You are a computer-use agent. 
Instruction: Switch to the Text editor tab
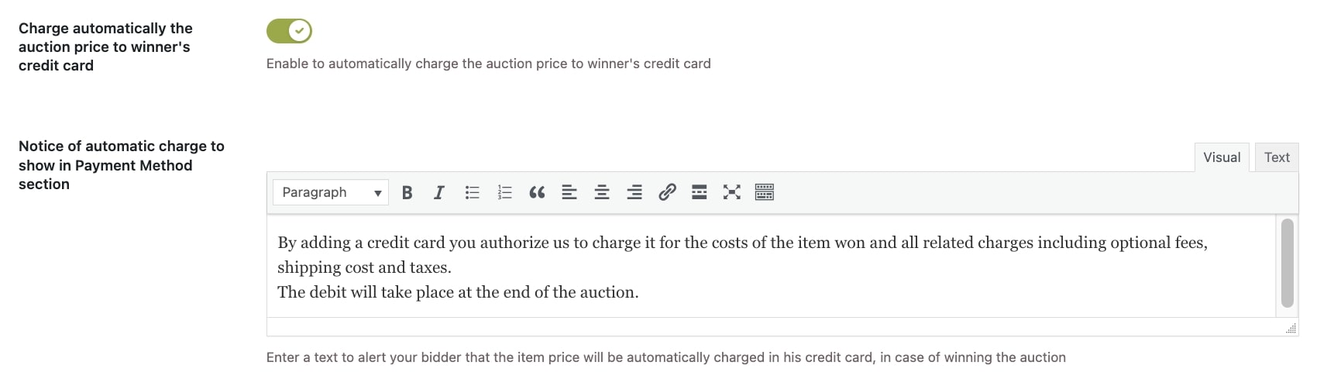point(1277,157)
